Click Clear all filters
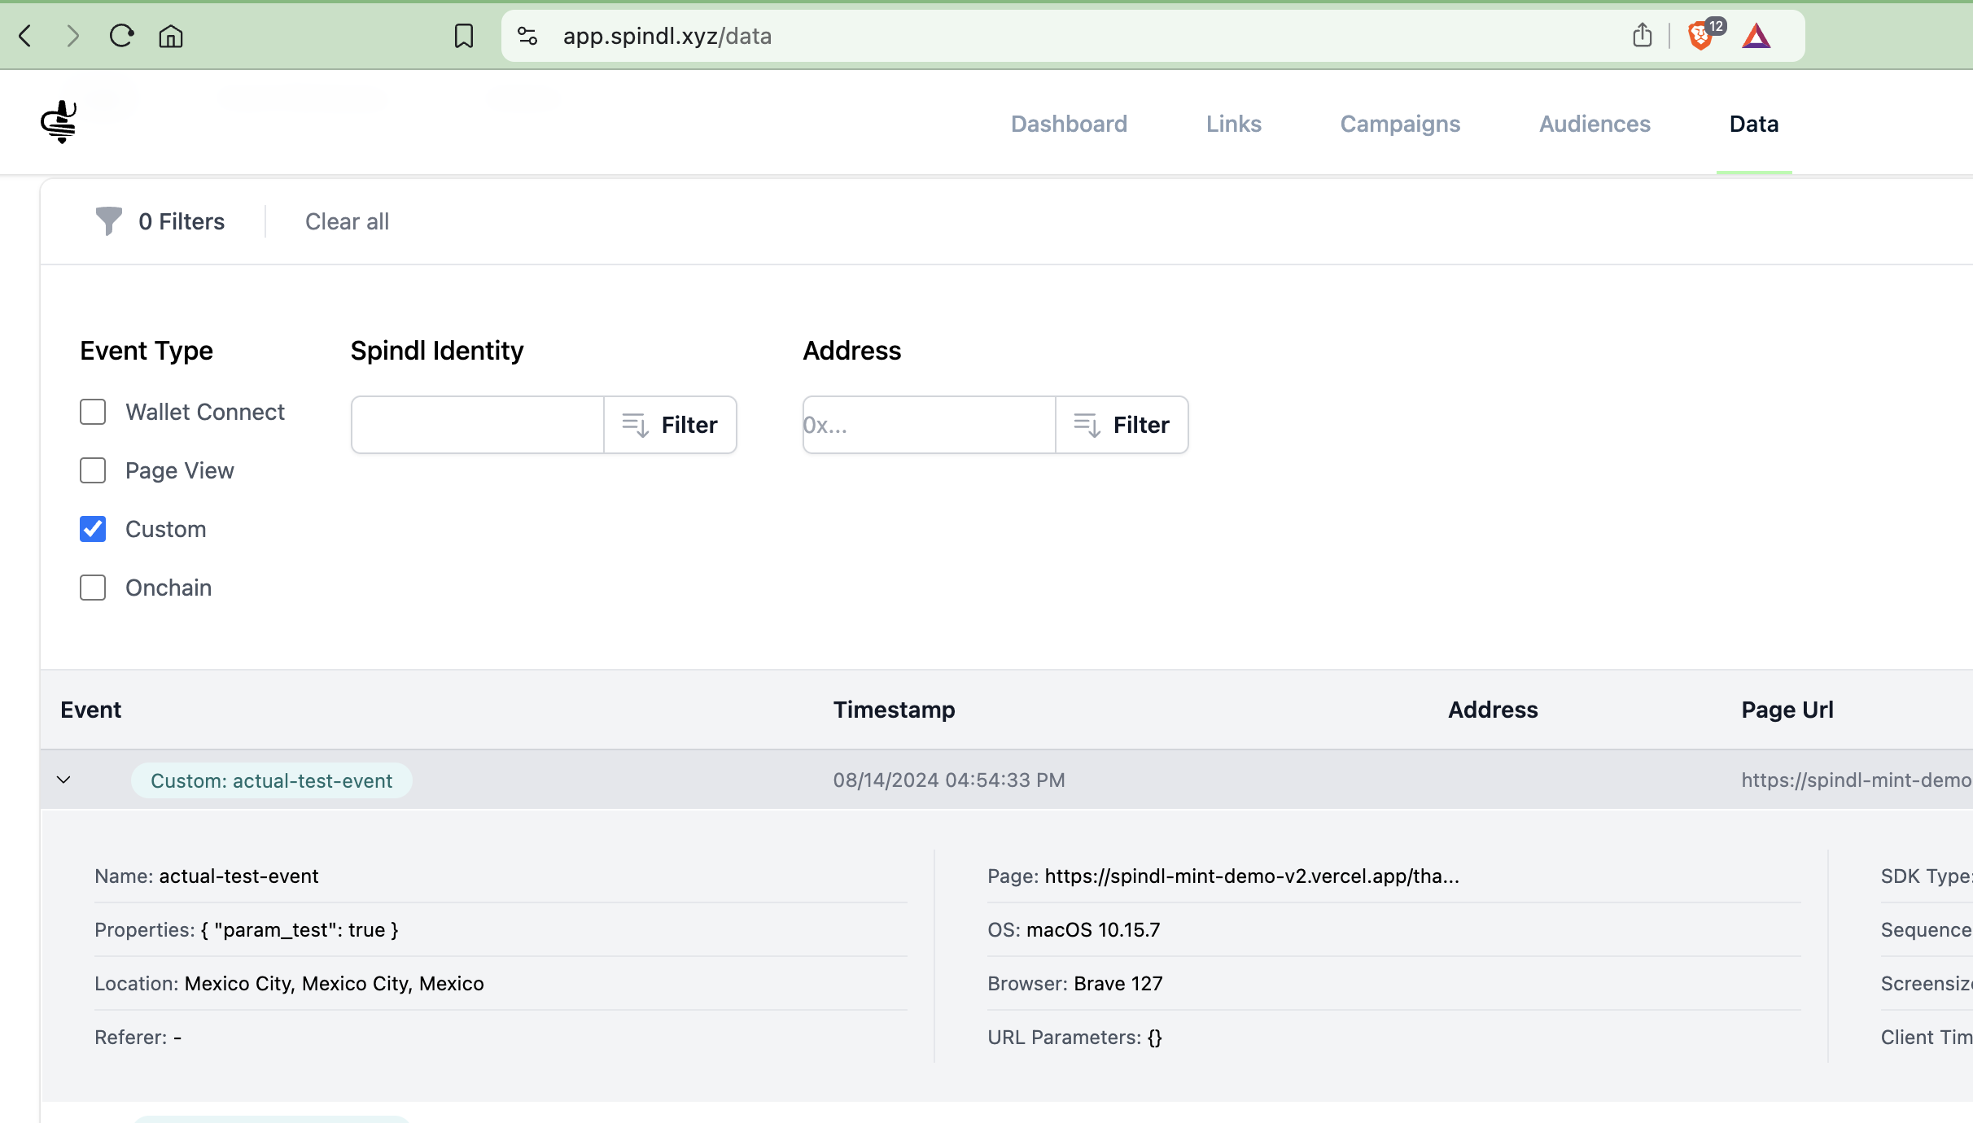Screen dimensions: 1973x1123 (347, 221)
